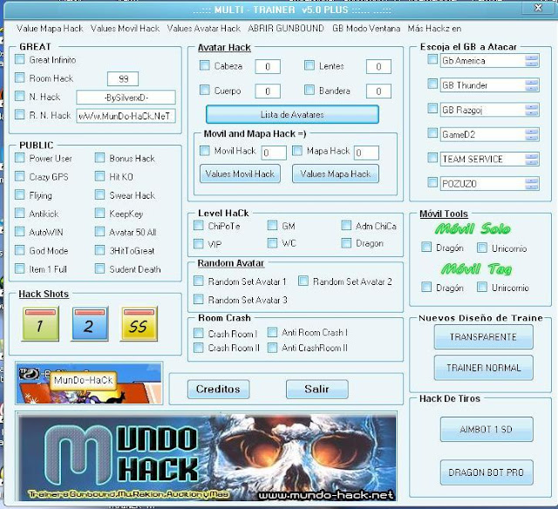This screenshot has width=558, height=509.
Task: Expand GB Razgoj dropdown
Action: pyautogui.click(x=532, y=110)
